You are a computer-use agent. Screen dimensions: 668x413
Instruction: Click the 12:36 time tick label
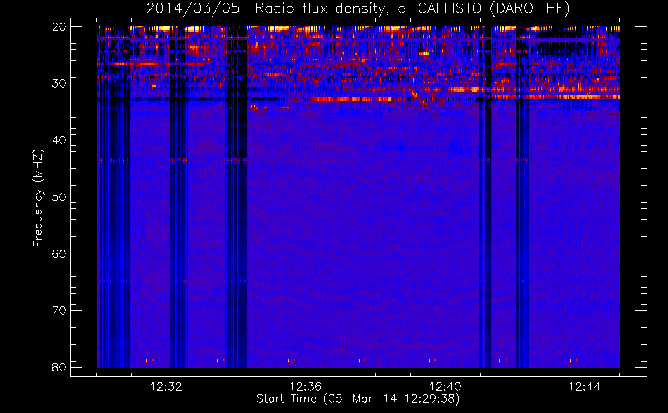306,387
